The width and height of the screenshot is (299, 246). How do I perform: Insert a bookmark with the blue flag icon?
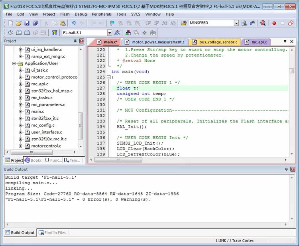click(x=112, y=23)
